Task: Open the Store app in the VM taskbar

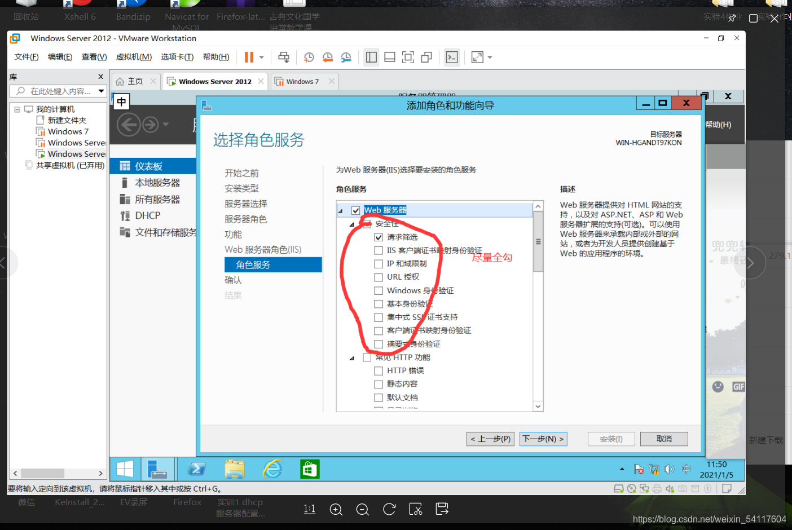Action: 309,469
